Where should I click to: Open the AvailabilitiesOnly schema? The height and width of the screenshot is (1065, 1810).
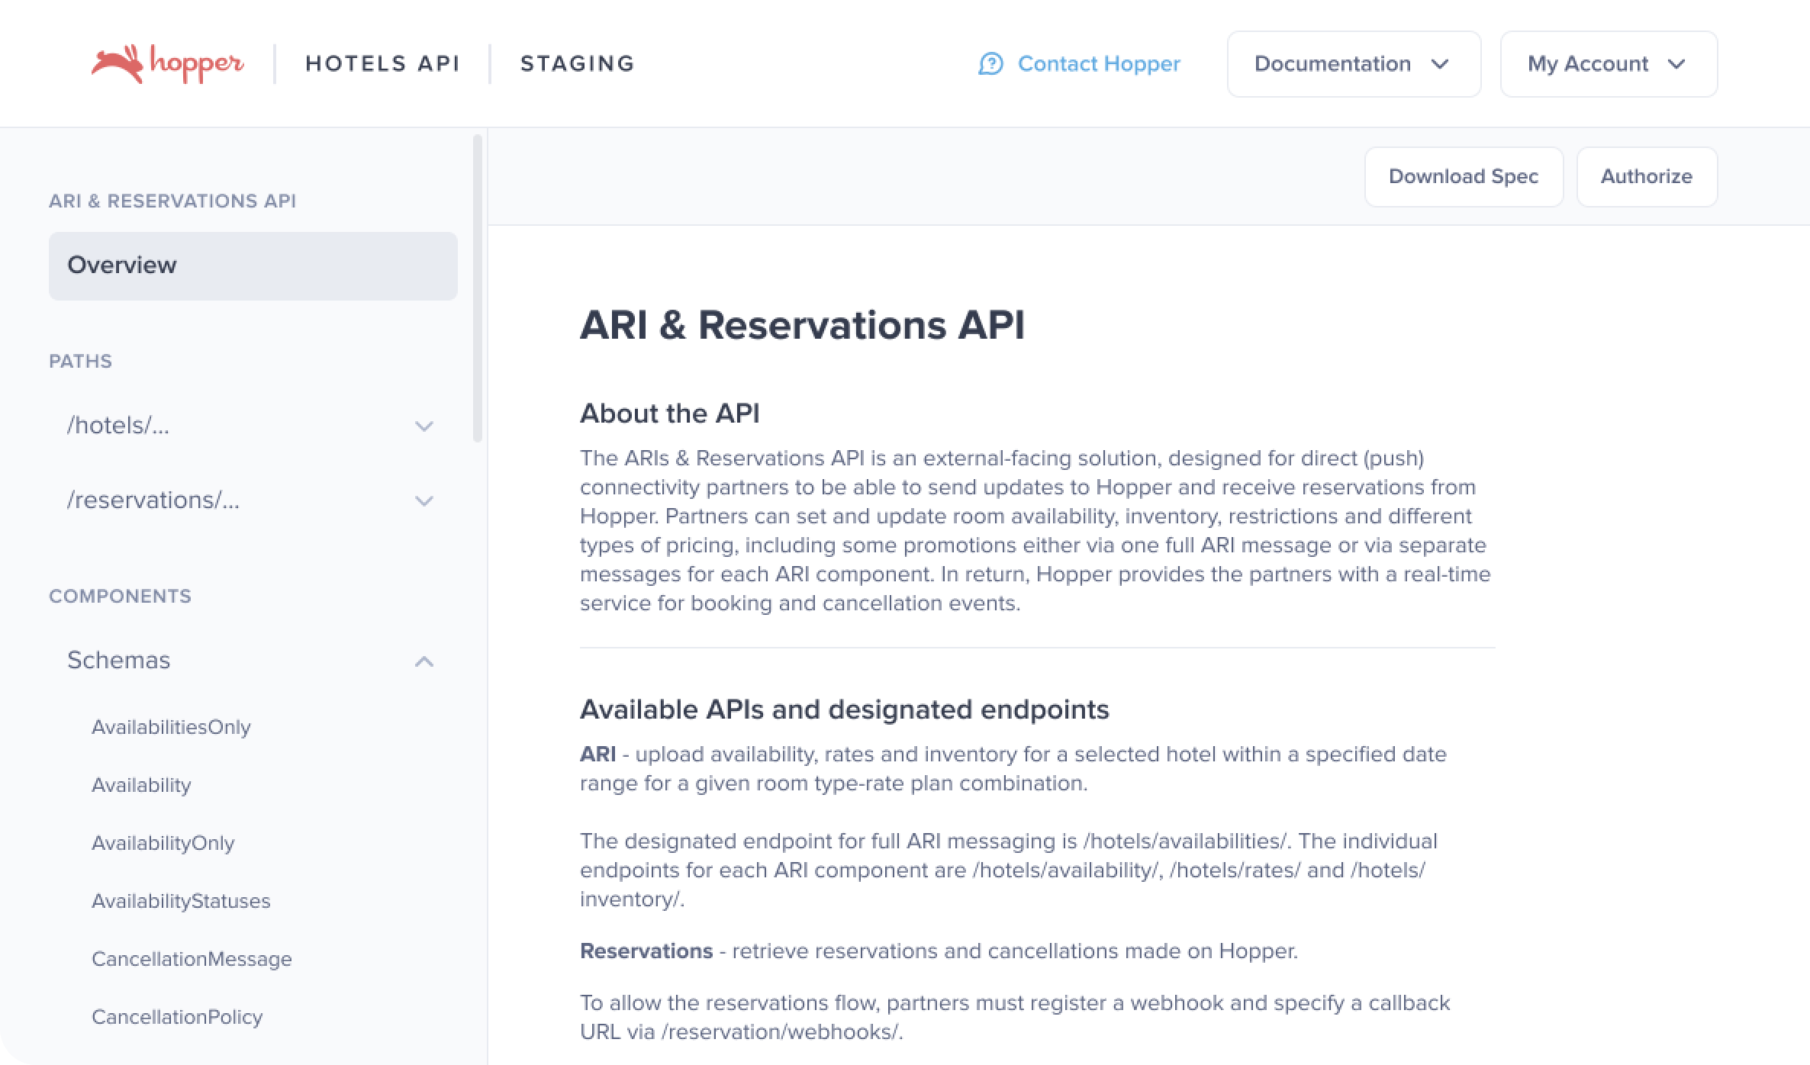click(x=171, y=727)
